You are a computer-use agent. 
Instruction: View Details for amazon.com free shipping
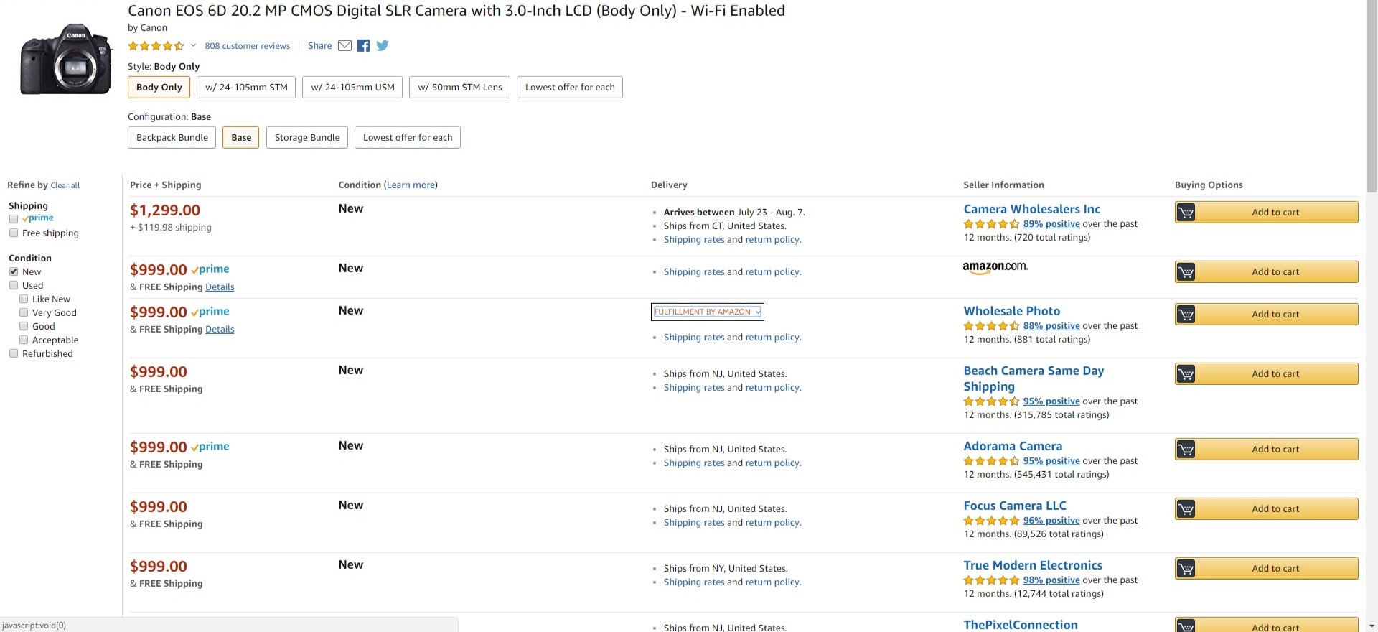coord(220,287)
